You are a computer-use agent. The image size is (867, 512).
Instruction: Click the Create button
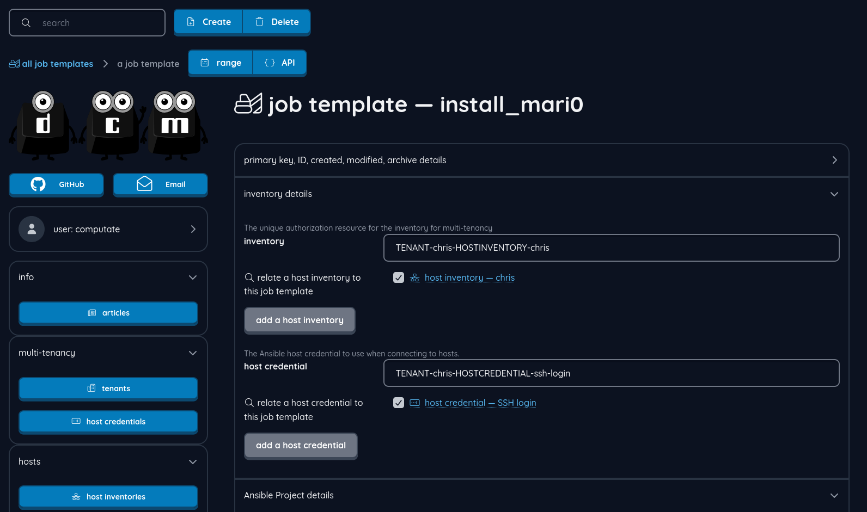[209, 22]
